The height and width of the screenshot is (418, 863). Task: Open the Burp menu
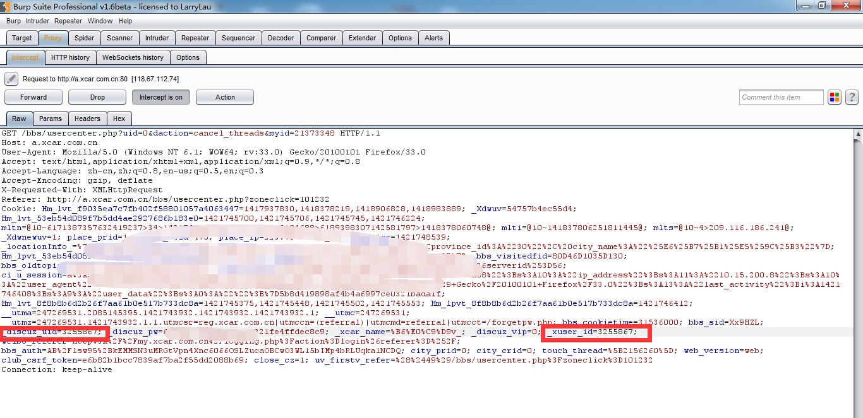point(13,21)
